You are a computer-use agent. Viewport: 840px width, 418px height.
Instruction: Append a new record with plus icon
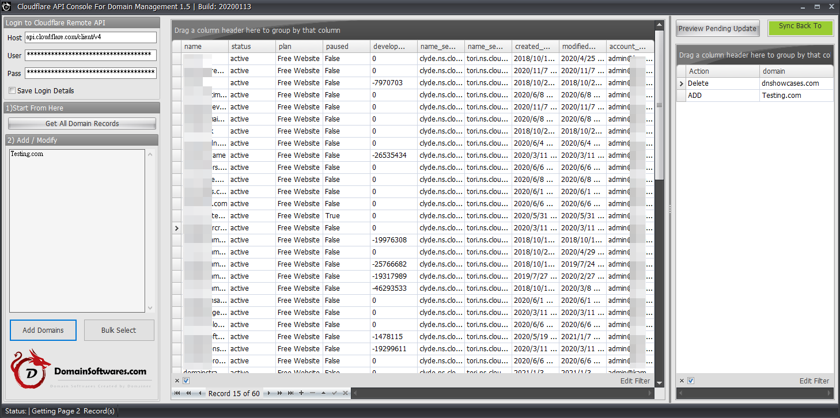[301, 393]
